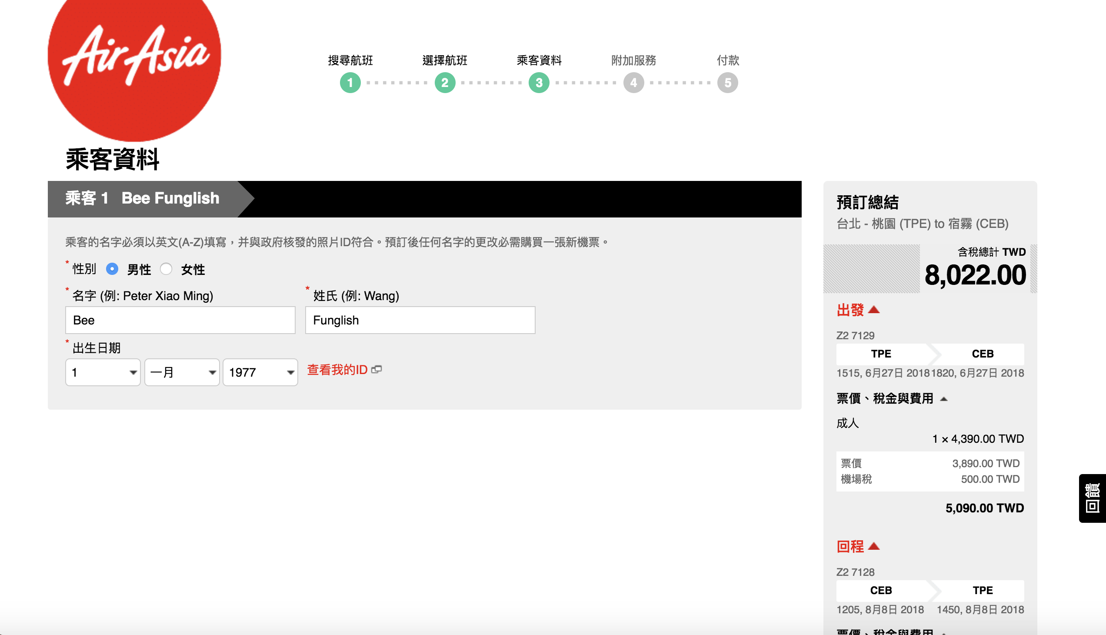Click return arrival time 1450, 8月8日 2018

pos(980,609)
